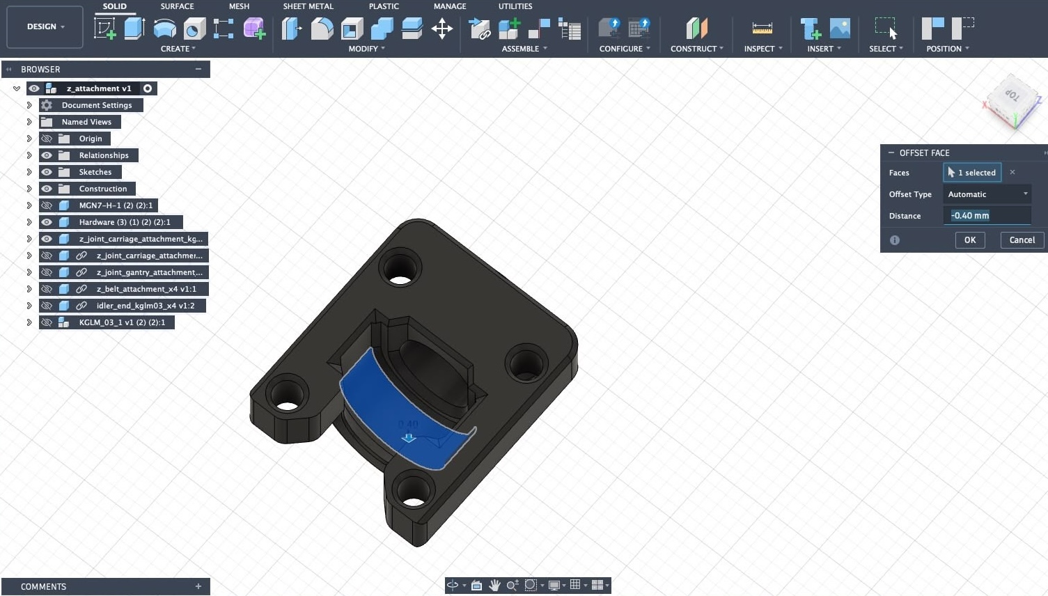Select the Offset Face tool icon

(x=412, y=29)
